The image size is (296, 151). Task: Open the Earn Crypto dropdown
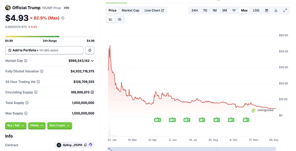point(60,126)
